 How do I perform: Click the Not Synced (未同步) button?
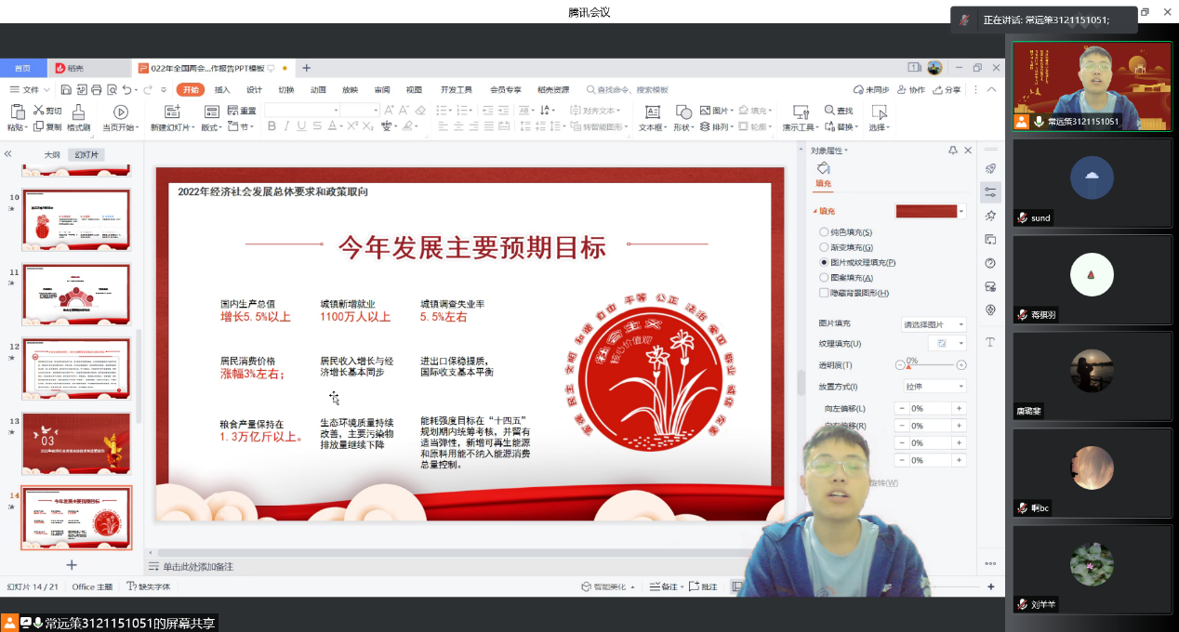point(871,90)
